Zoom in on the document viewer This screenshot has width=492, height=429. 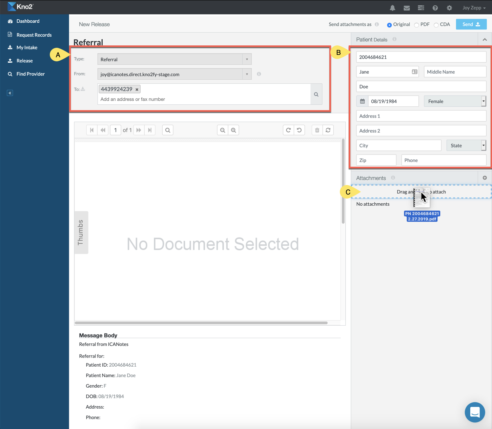tap(233, 130)
